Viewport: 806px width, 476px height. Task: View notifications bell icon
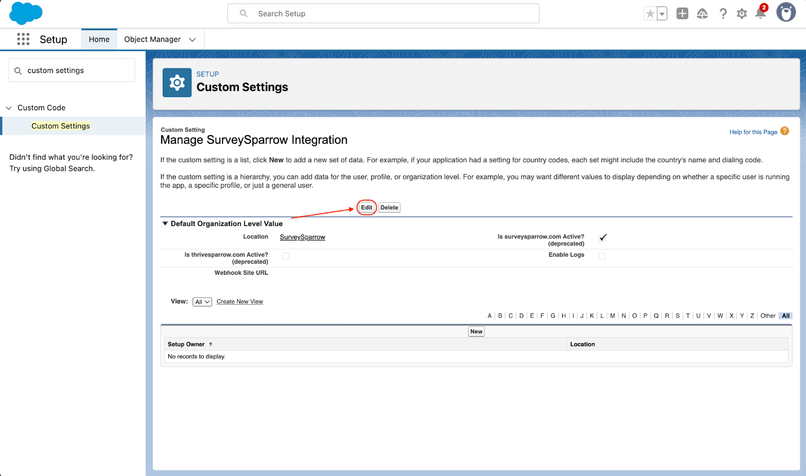(x=761, y=14)
